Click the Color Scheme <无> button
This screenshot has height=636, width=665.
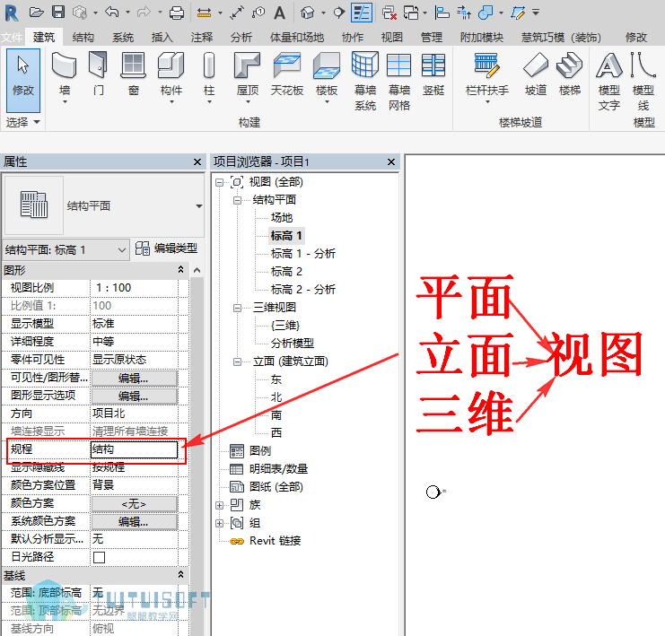[134, 504]
